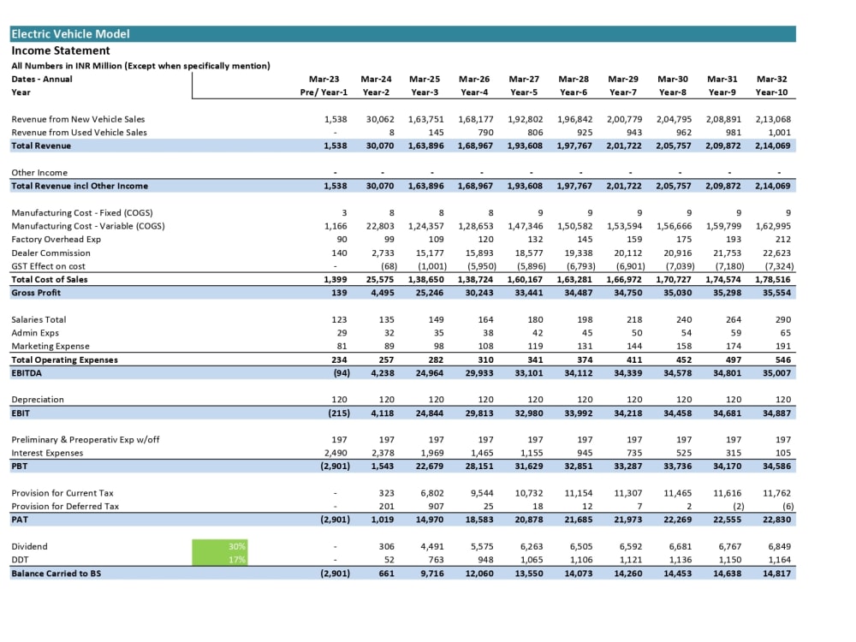Select the Pre/ Year-1 header cell

324,92
